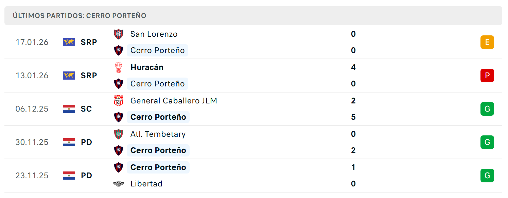Click the world flag icon for 17.01.26
Viewport: 508px width, 198px height.
[x=69, y=42]
